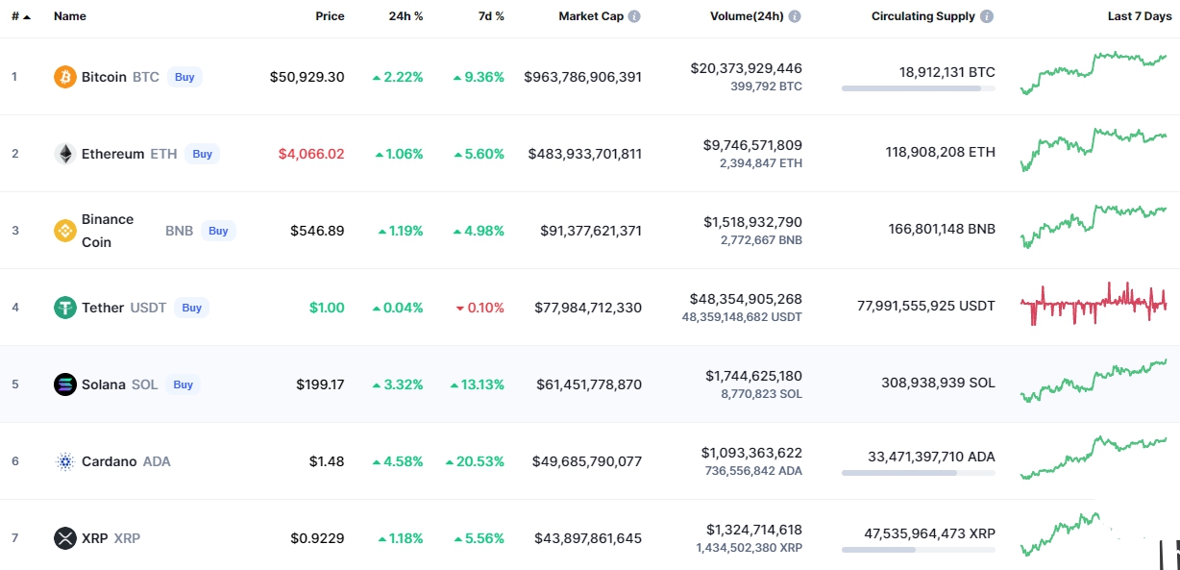Open Binance Coin 7-day sparkline chart

point(1094,227)
